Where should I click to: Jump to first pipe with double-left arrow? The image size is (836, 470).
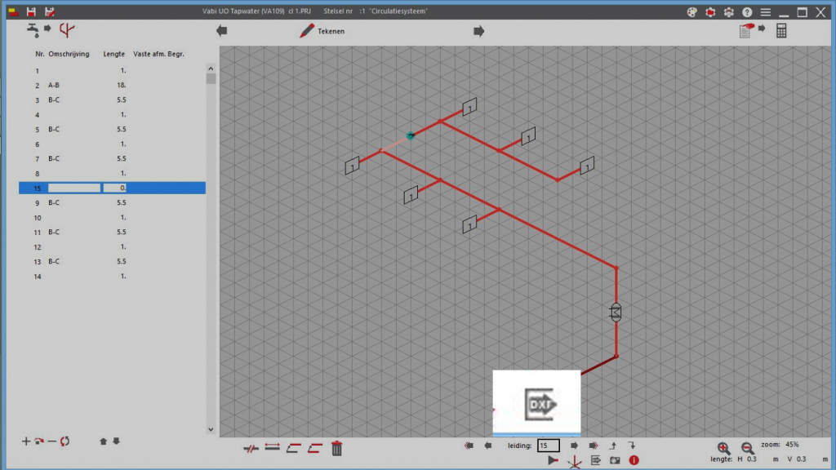tap(469, 446)
